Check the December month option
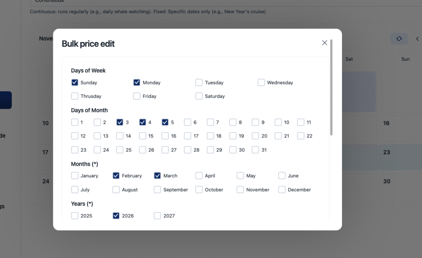Image resolution: width=422 pixels, height=258 pixels. click(282, 190)
